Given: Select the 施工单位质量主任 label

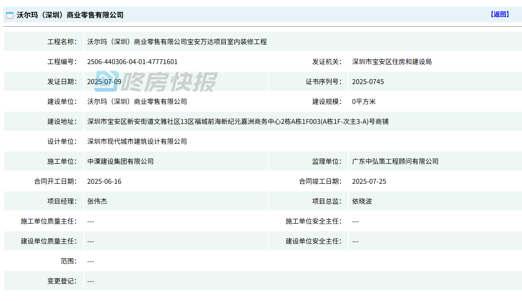Looking at the screenshot, I should tap(48, 222).
